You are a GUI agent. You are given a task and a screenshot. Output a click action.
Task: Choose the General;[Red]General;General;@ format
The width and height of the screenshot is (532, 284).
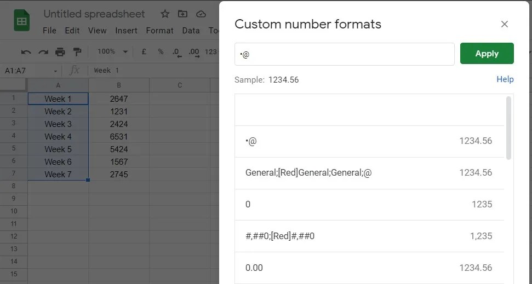click(369, 173)
